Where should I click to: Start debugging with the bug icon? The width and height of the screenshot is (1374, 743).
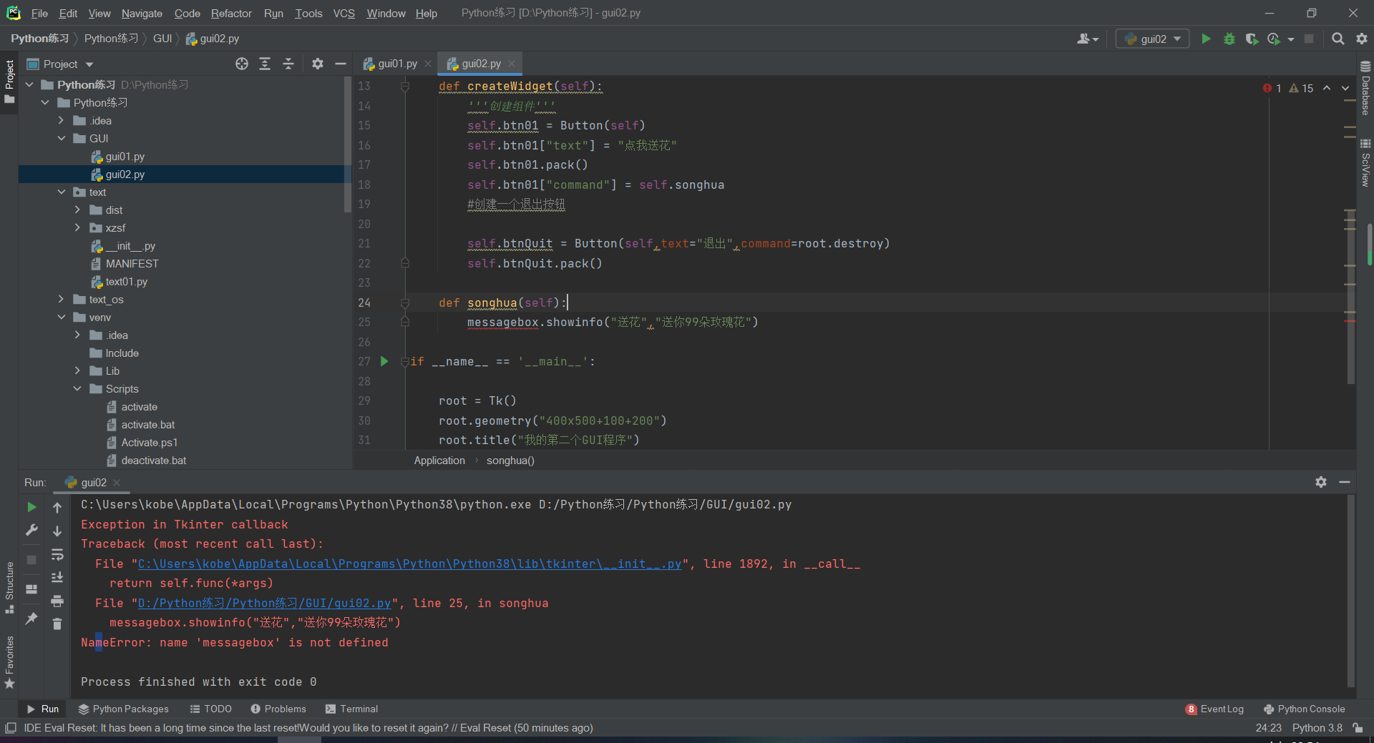point(1229,39)
